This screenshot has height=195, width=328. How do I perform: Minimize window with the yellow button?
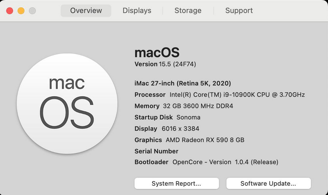pos(20,11)
